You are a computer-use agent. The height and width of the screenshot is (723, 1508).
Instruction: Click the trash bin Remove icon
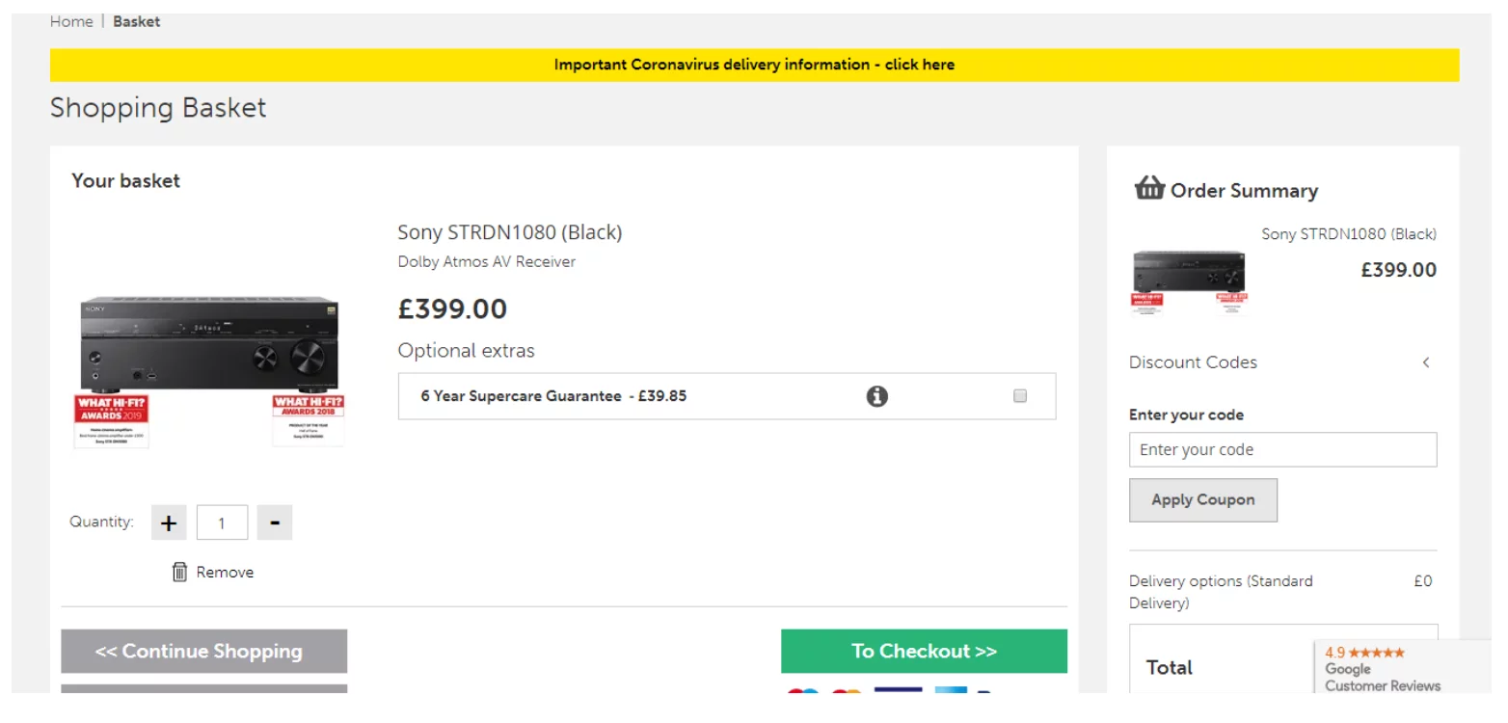click(x=179, y=572)
